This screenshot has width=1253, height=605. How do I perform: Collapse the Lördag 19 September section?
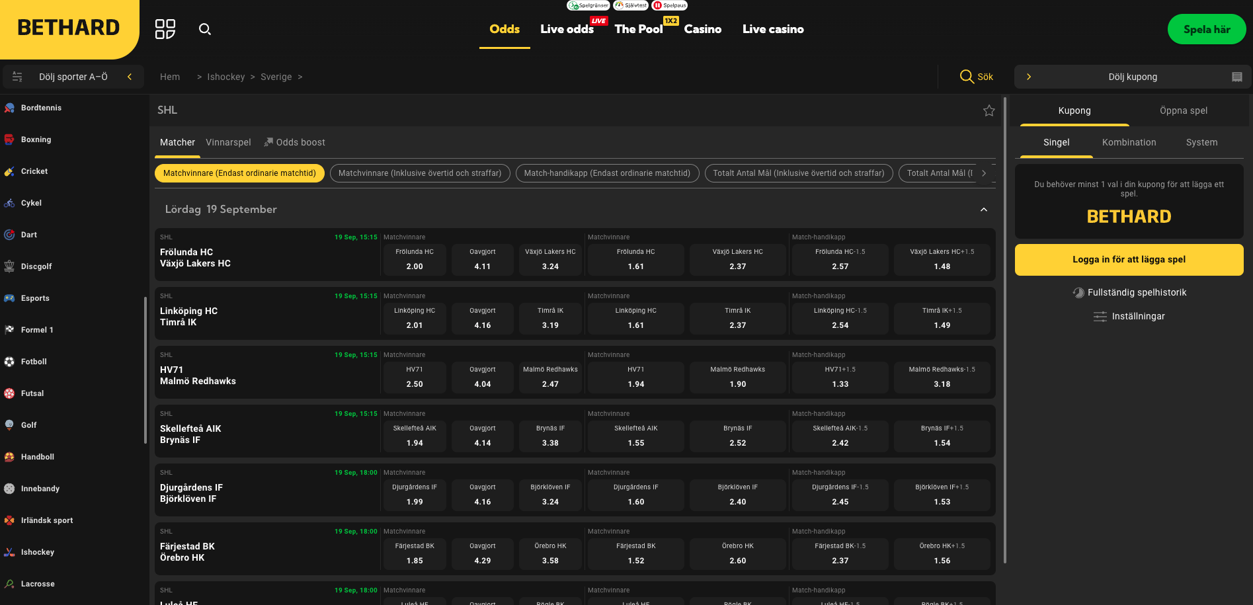983,210
